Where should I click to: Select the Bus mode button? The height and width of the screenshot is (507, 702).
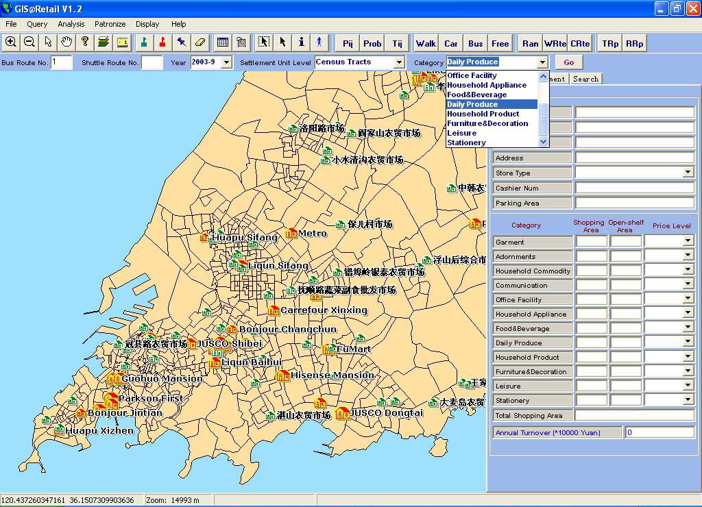(x=476, y=43)
